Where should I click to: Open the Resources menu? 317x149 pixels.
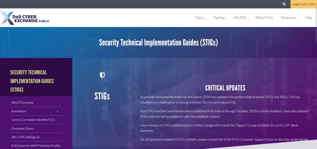pos(288,18)
